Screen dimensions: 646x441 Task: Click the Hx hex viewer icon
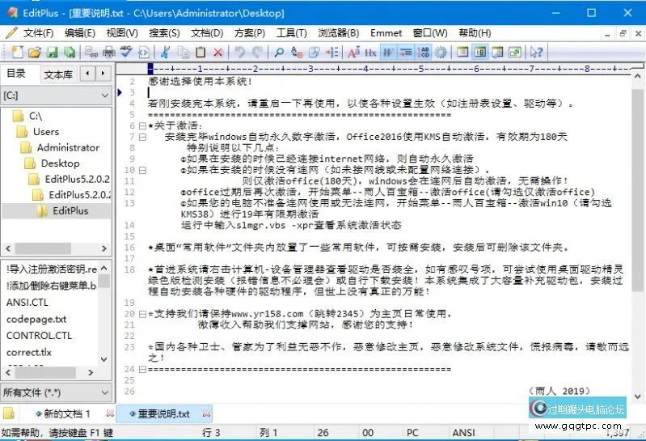[371, 53]
